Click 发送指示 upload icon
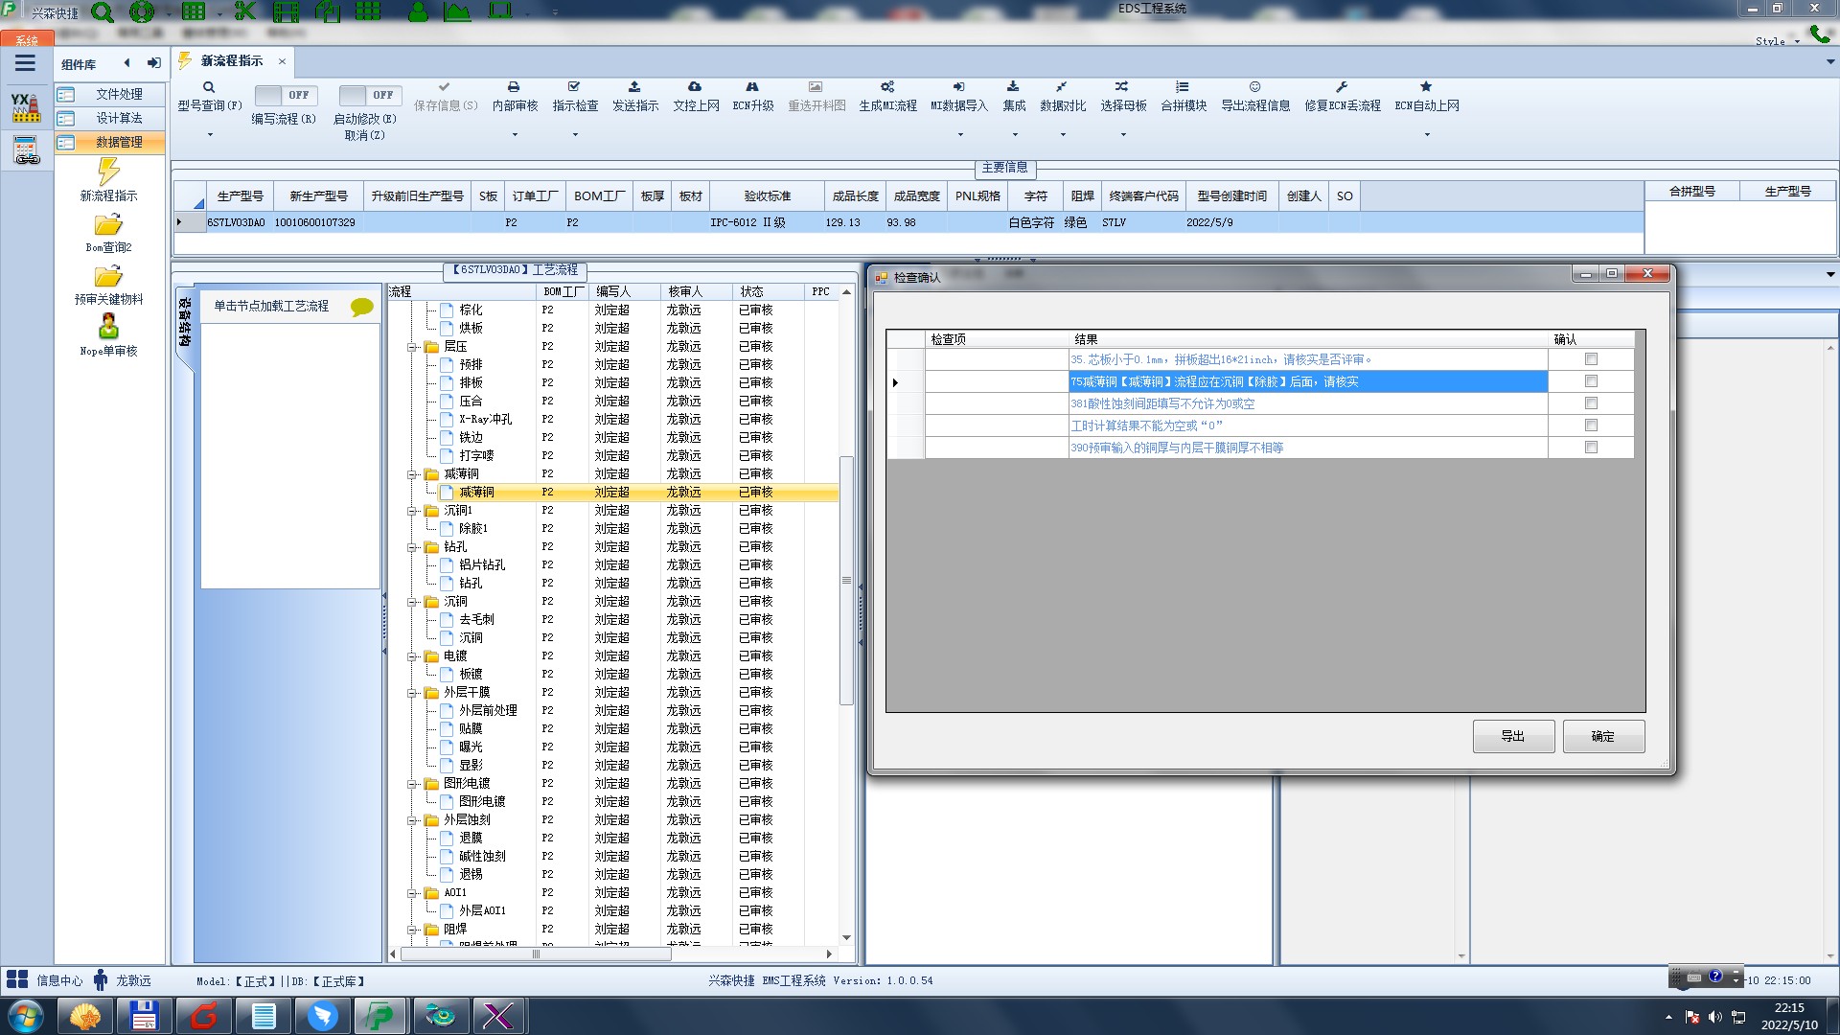The height and width of the screenshot is (1035, 1840). (634, 87)
